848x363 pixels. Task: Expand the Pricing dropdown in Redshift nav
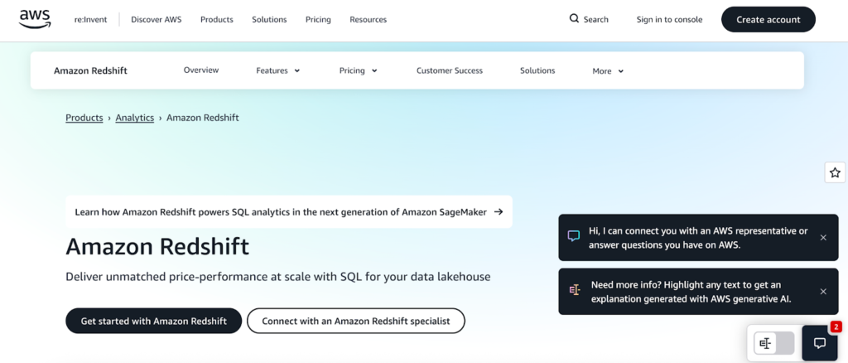tap(358, 70)
